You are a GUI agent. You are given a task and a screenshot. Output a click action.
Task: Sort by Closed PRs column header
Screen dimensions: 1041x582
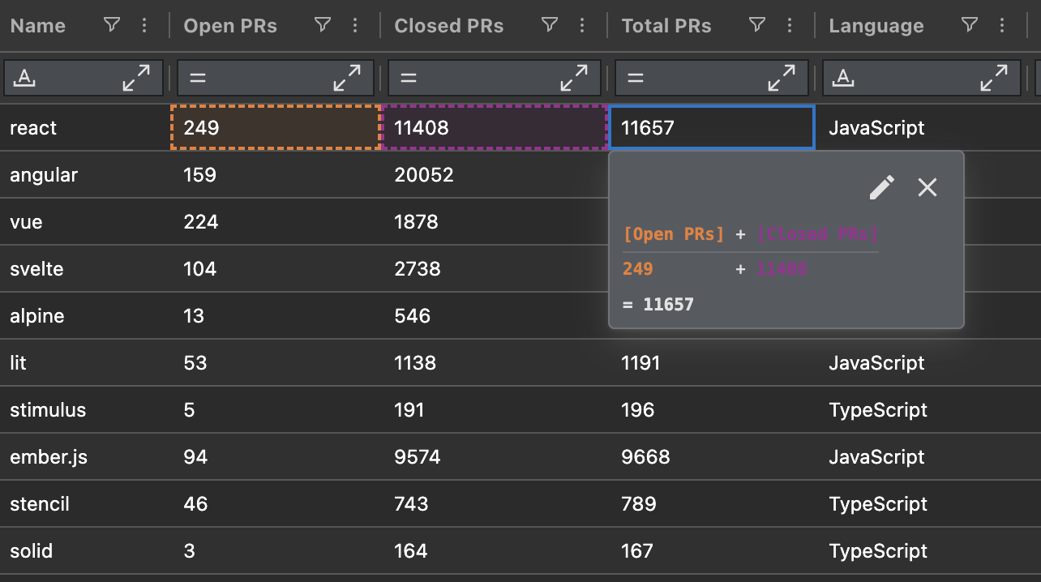click(x=448, y=26)
